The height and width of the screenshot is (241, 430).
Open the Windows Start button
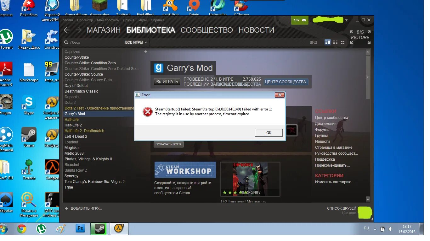point(3,229)
